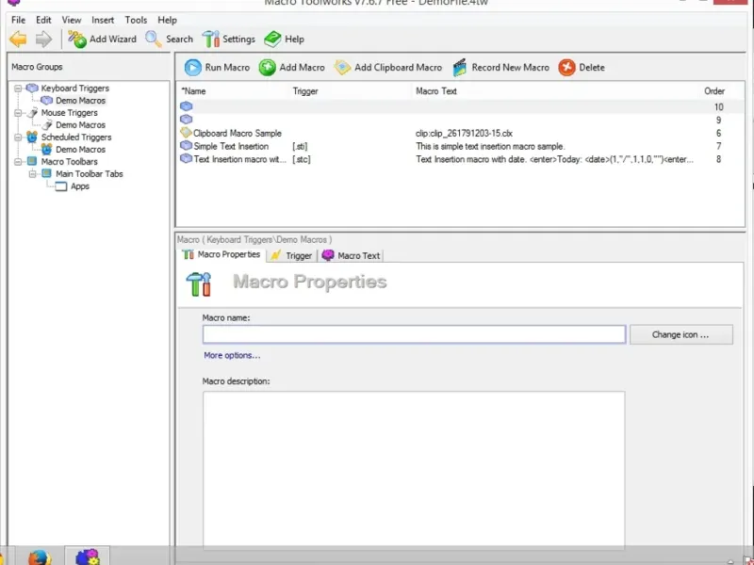Switch to the Trigger tab

(x=291, y=255)
